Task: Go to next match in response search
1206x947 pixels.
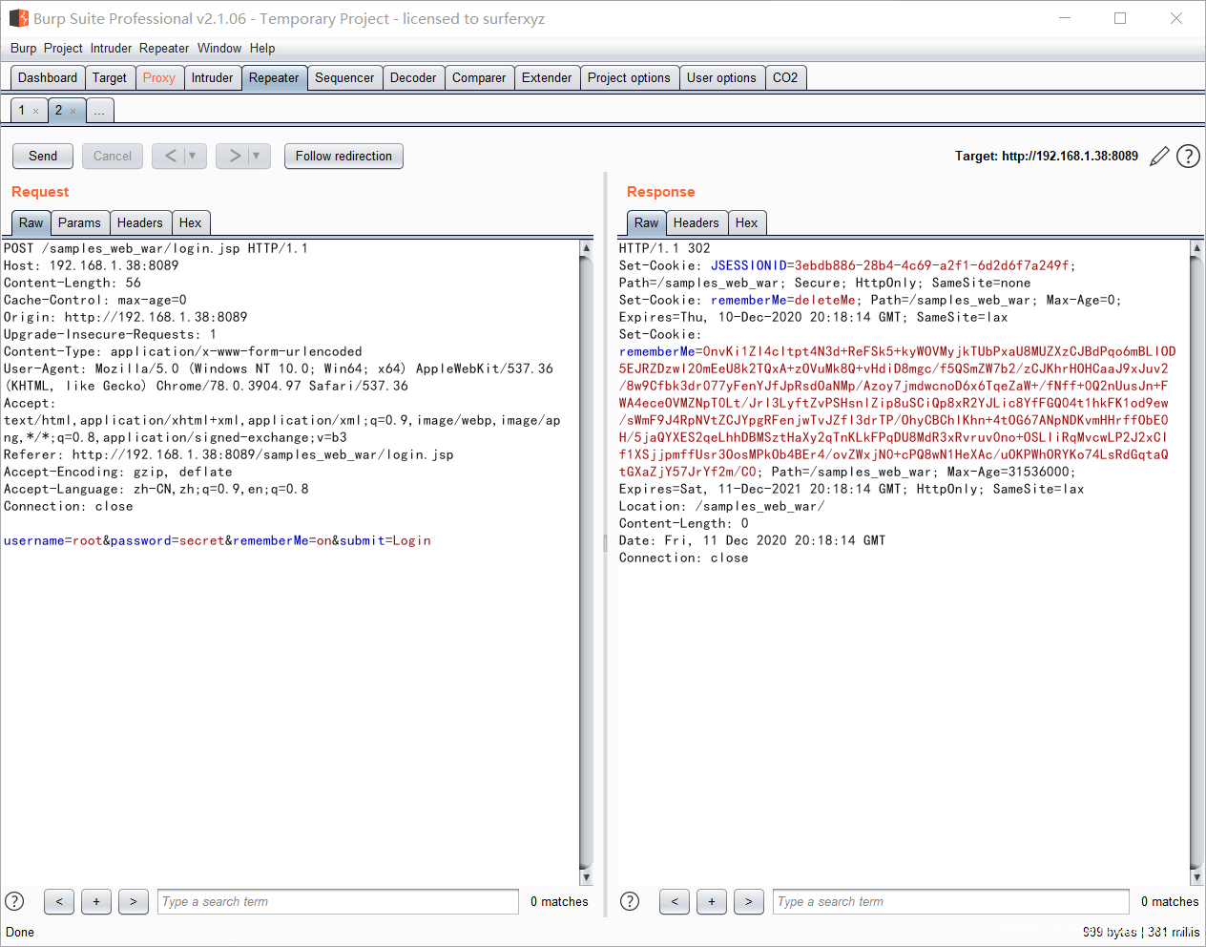Action: tap(749, 901)
